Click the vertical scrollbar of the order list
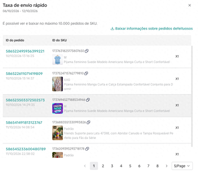The height and width of the screenshot is (178, 198). click(192, 96)
